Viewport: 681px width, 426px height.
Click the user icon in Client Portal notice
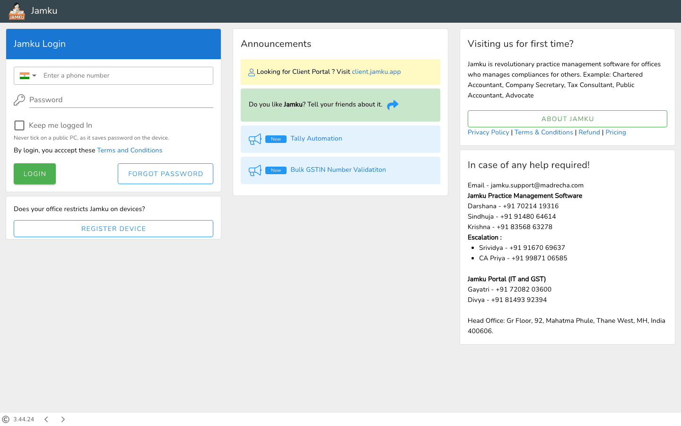click(x=252, y=72)
